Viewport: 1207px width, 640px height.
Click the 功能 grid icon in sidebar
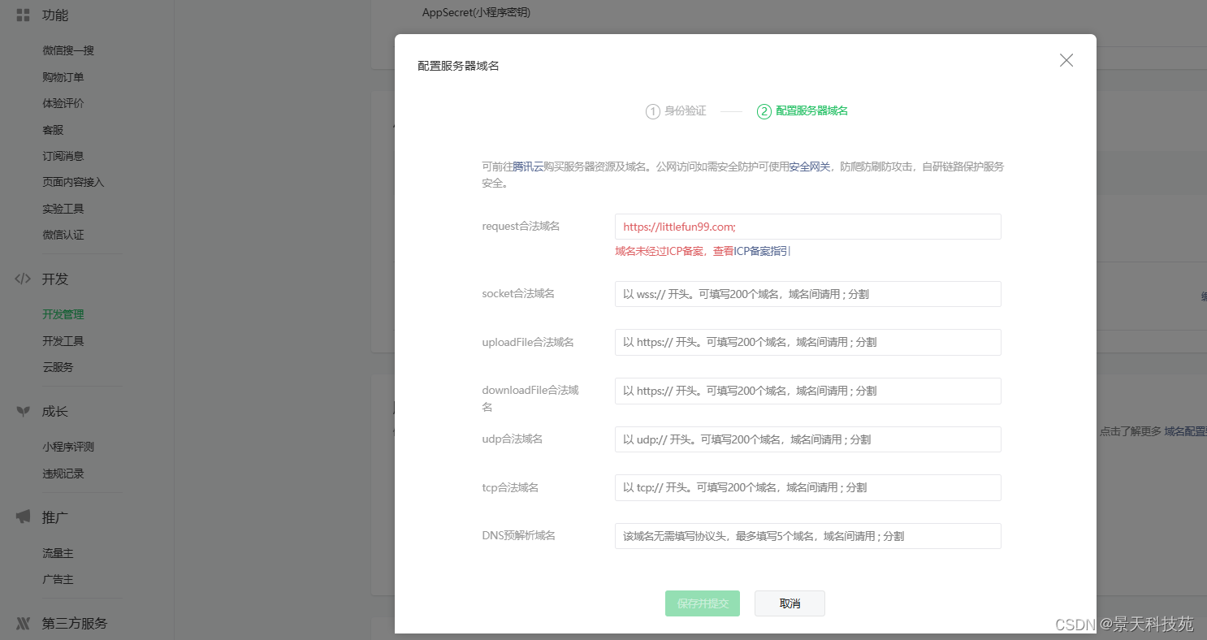pos(23,15)
